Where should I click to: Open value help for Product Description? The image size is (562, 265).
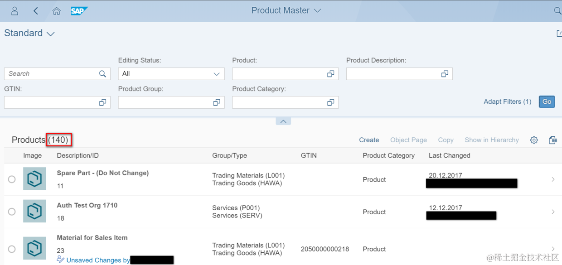[x=445, y=74]
